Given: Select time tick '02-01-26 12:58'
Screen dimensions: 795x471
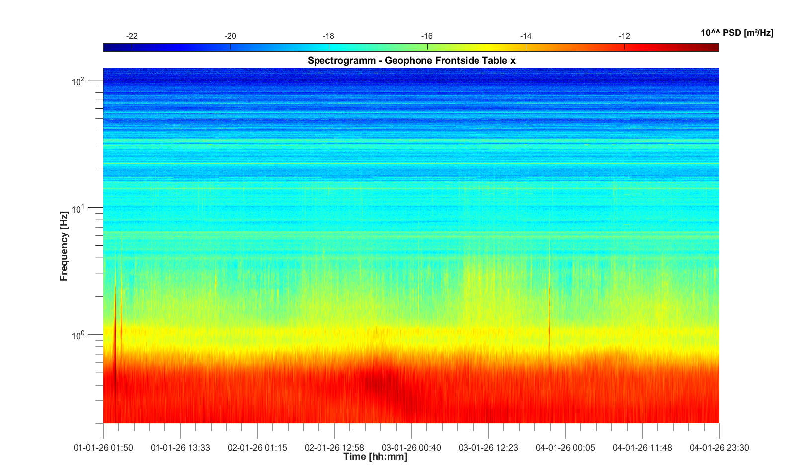Looking at the screenshot, I should [x=334, y=448].
